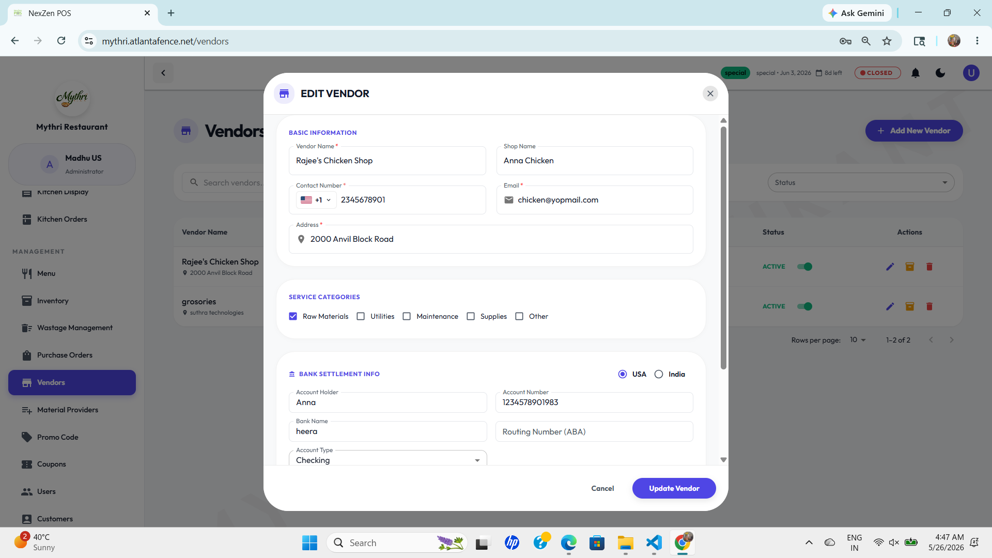Delete Rajee's Chicken Shop trash icon

[929, 267]
